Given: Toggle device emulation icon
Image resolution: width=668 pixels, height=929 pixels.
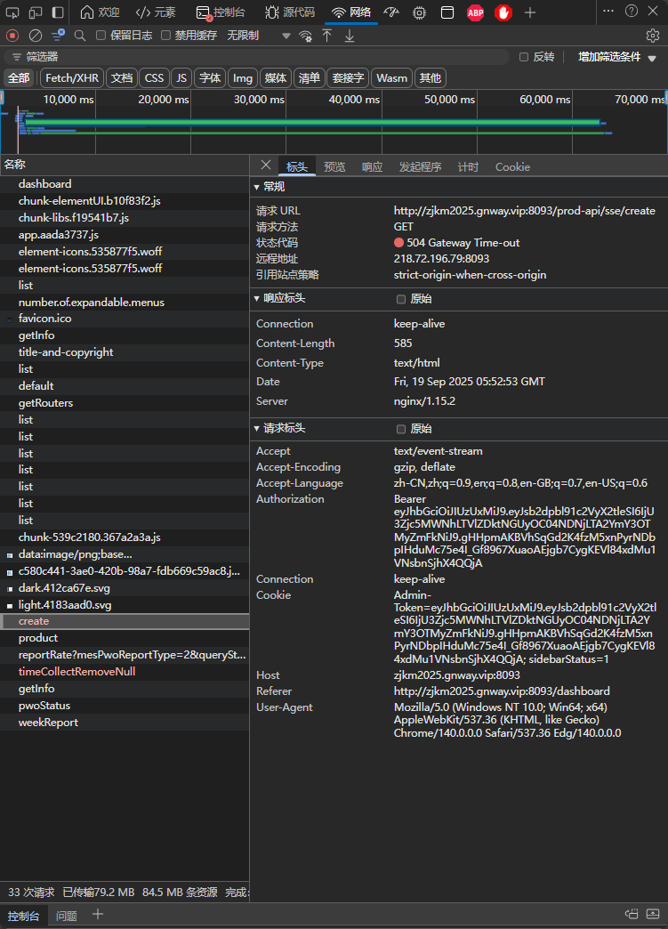Looking at the screenshot, I should tap(35, 12).
